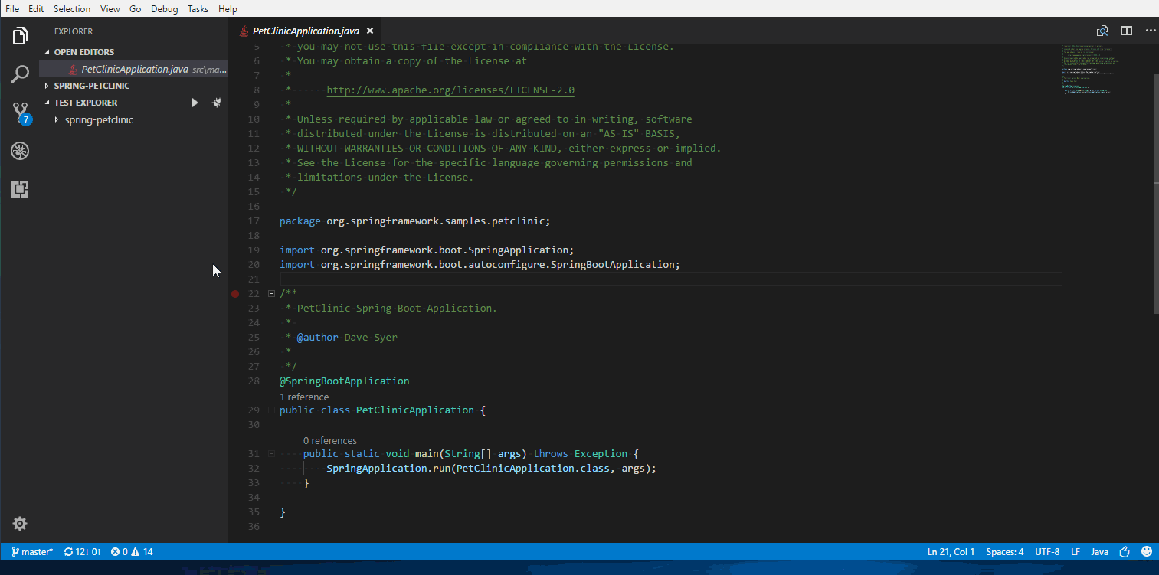The height and width of the screenshot is (575, 1159).
Task: Open the Source Control view showing 7 changes
Action: [20, 112]
